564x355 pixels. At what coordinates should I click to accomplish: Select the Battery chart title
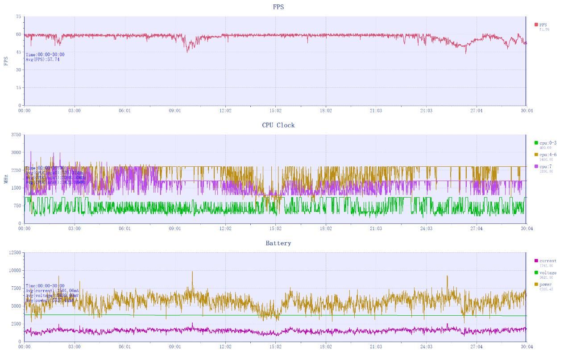278,243
